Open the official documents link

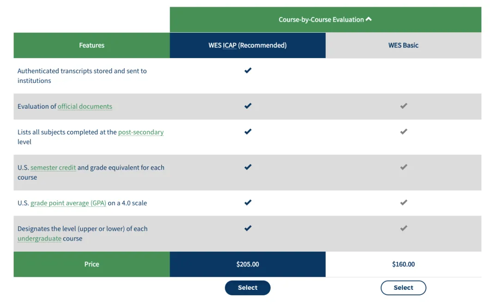coord(85,106)
